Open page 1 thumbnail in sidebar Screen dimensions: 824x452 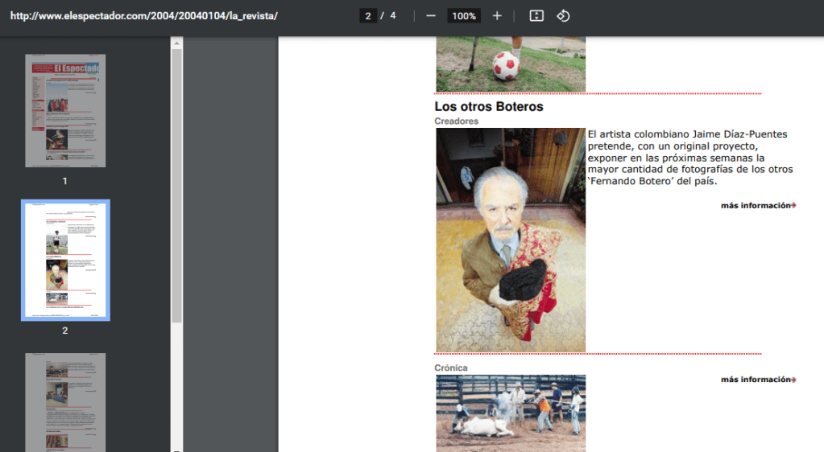65,111
